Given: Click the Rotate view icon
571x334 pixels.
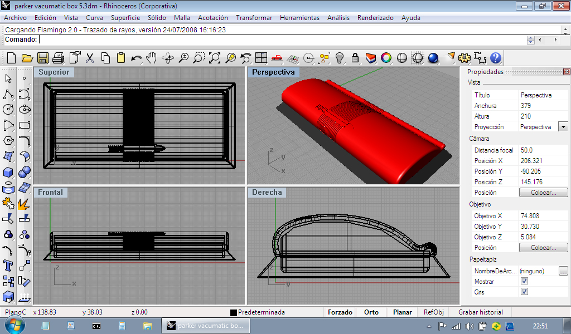Looking at the screenshot, I should tap(167, 58).
